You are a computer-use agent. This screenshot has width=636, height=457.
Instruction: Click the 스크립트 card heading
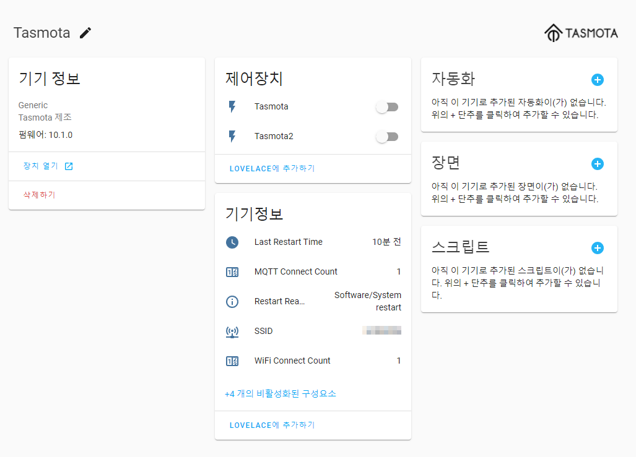[x=460, y=247]
